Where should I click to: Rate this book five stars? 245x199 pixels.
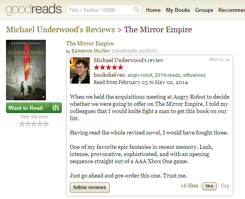point(46,124)
